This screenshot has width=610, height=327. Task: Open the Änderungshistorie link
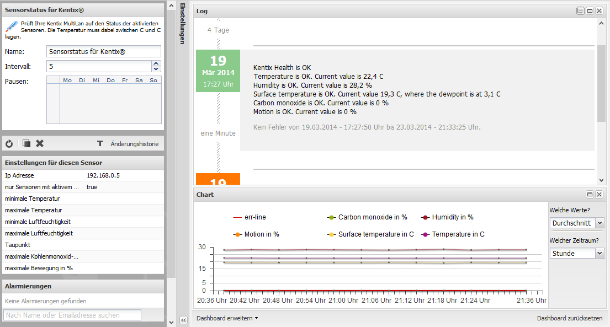[x=134, y=144]
